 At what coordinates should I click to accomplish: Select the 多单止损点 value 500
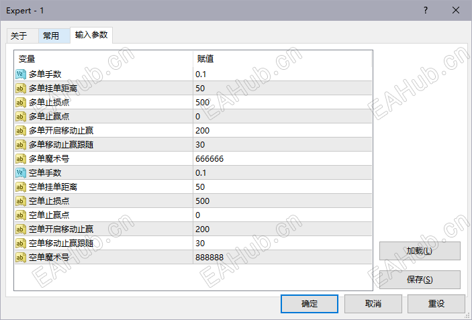click(202, 103)
